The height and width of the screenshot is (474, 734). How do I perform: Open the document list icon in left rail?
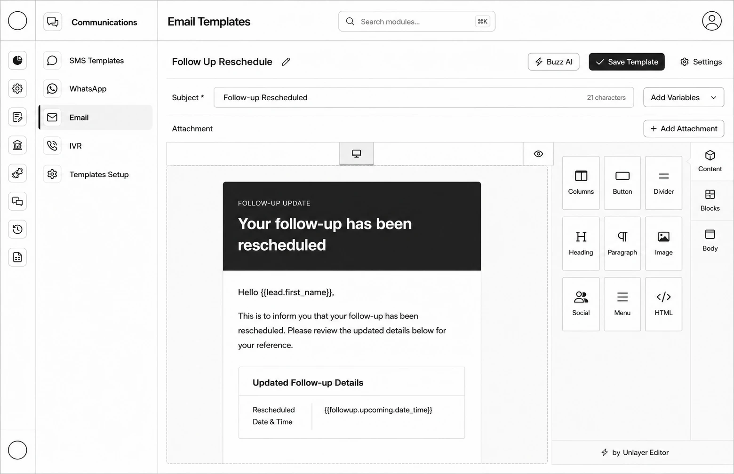pos(17,257)
